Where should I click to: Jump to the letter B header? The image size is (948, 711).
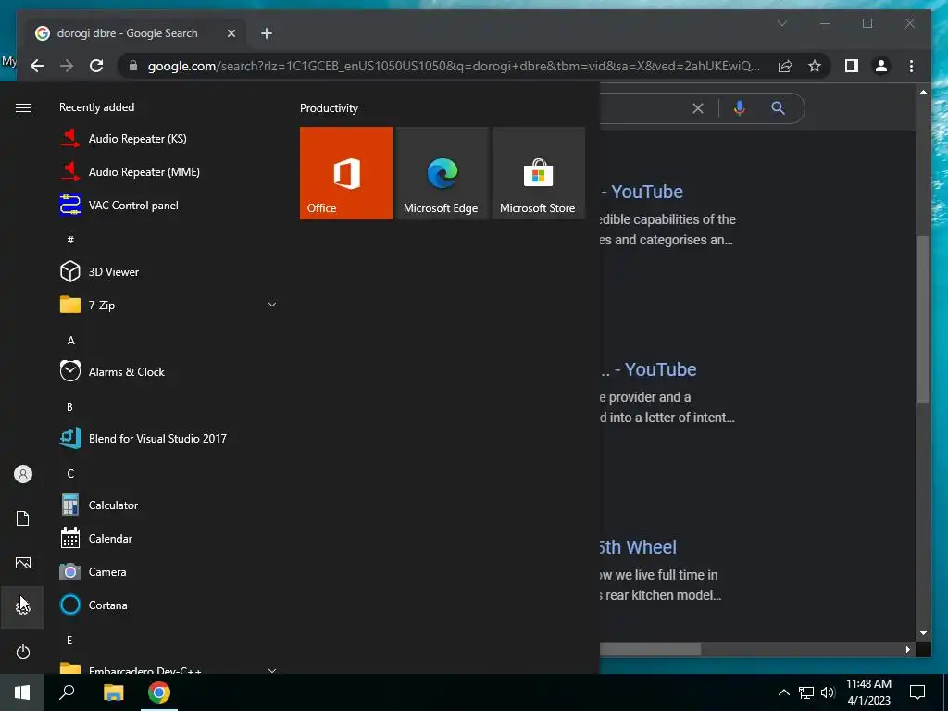coord(69,407)
